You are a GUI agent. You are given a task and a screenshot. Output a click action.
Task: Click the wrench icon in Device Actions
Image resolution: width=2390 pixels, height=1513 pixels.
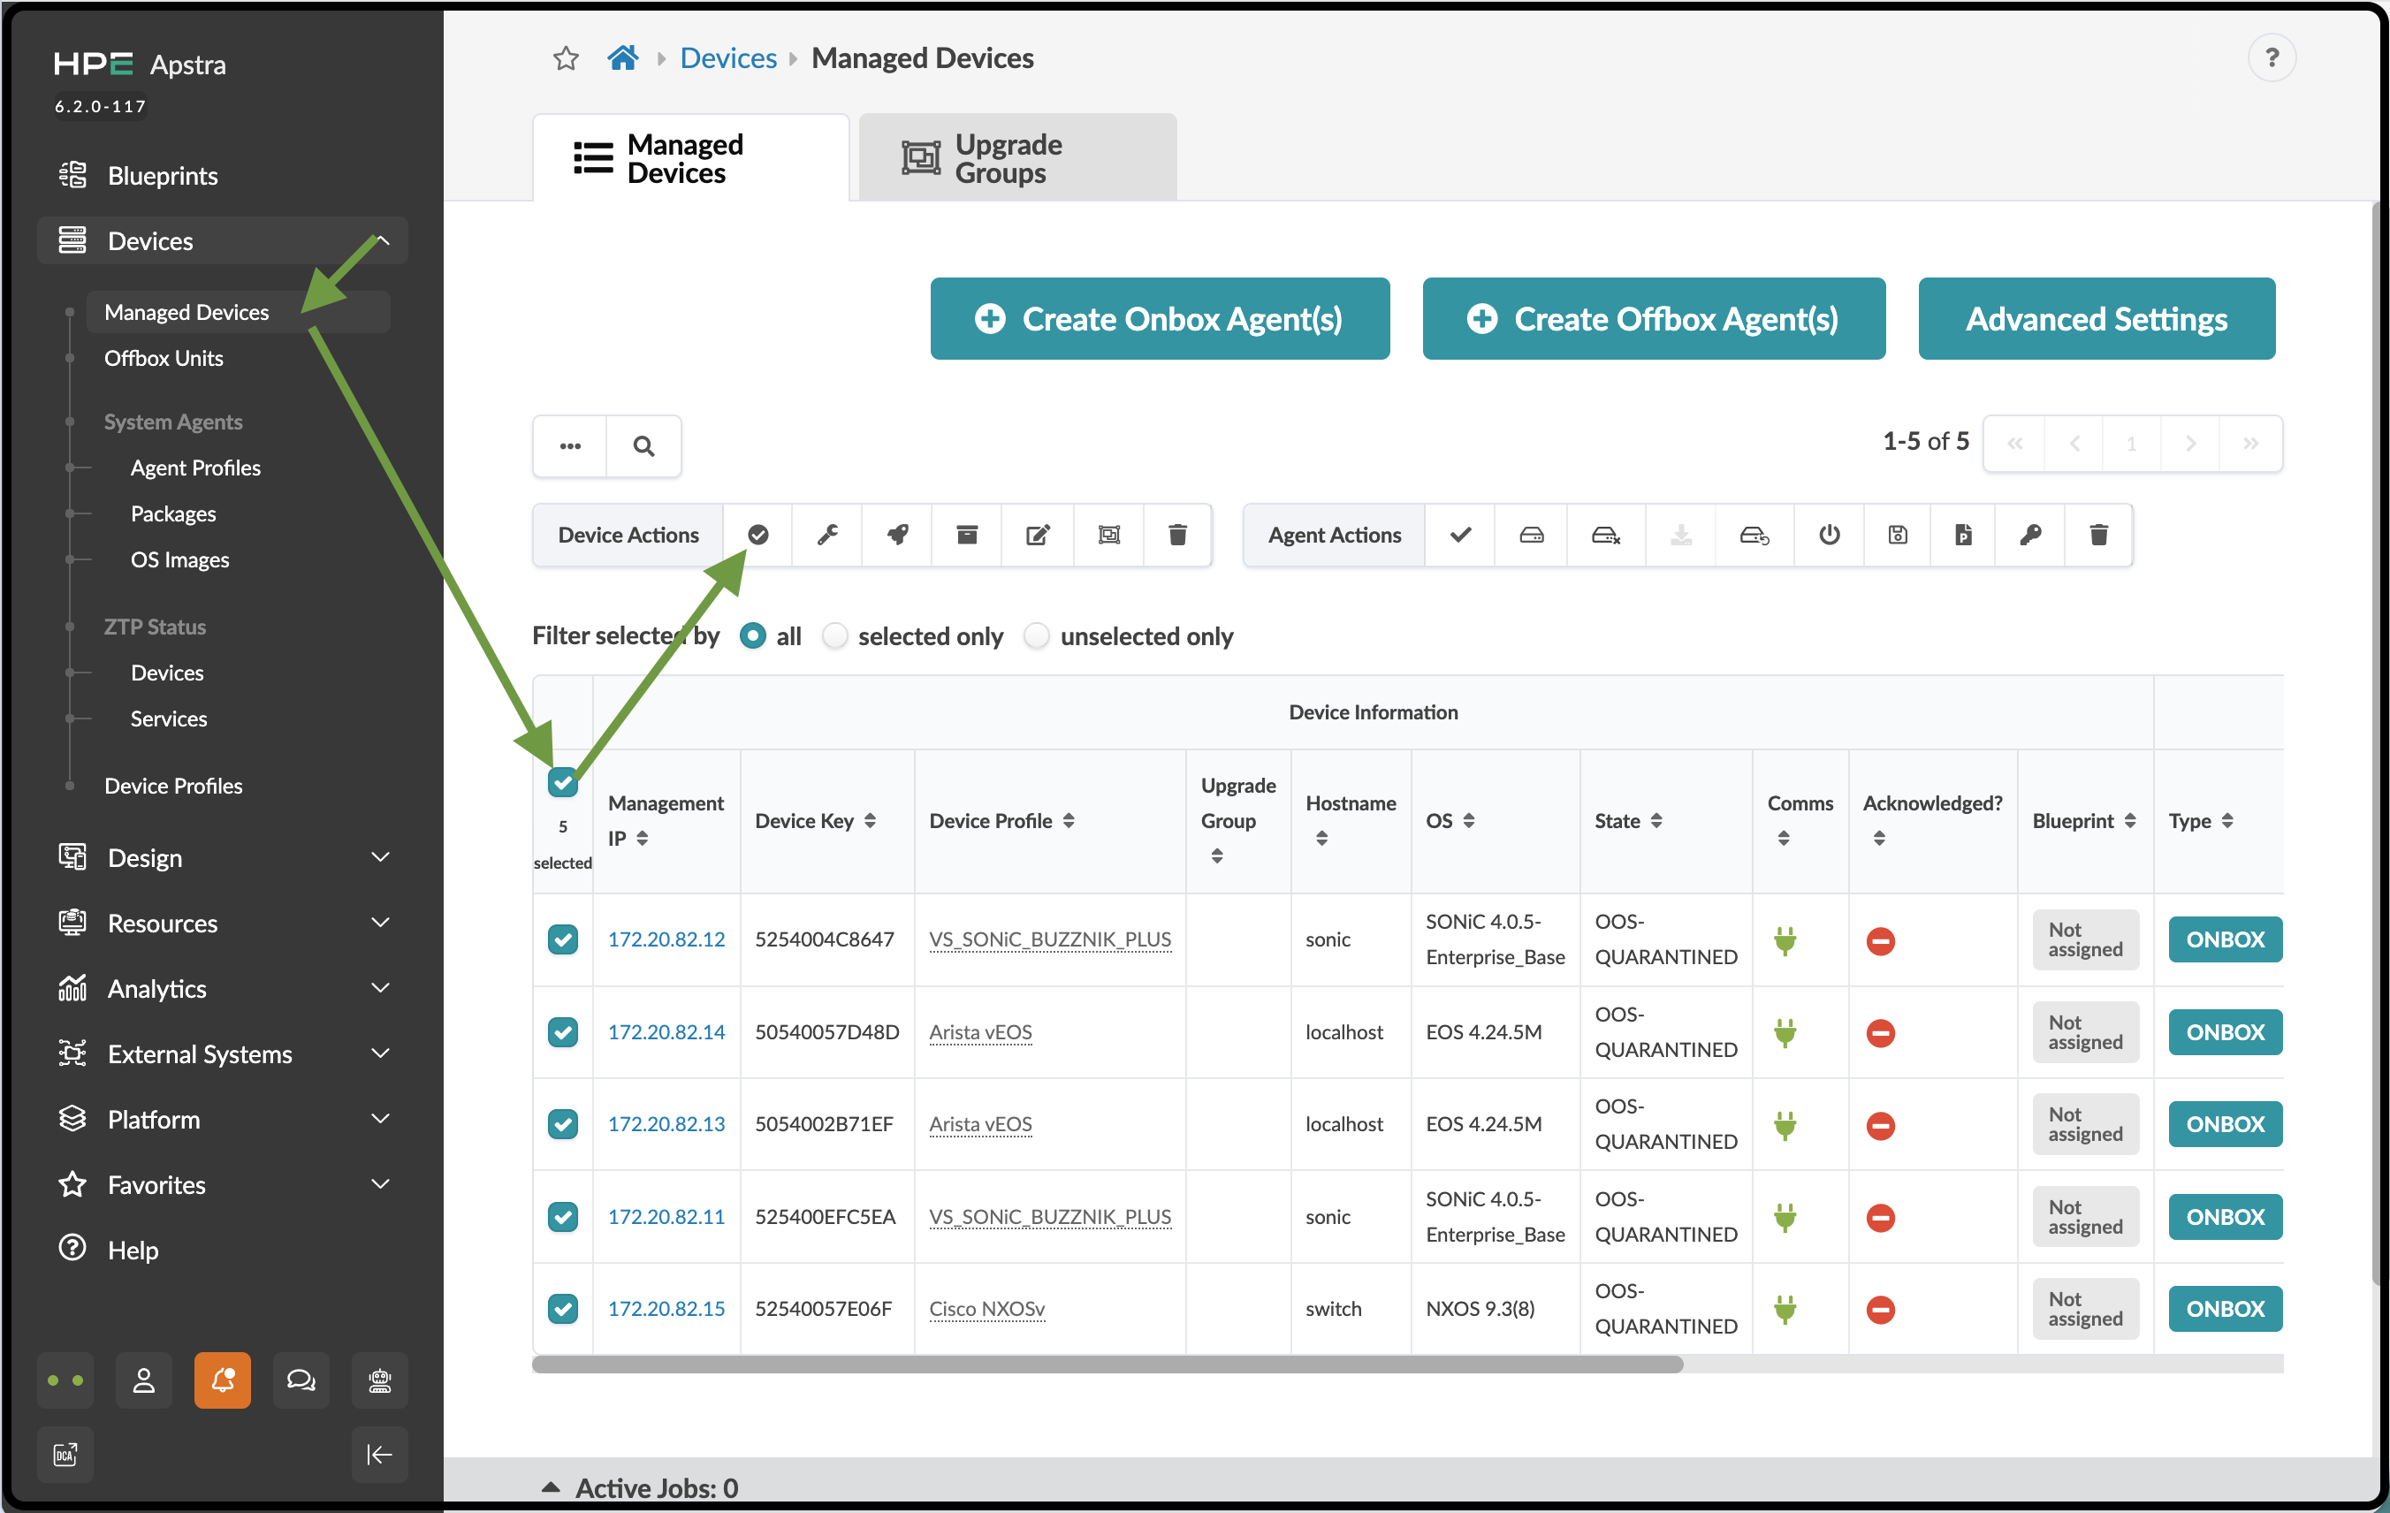[828, 535]
